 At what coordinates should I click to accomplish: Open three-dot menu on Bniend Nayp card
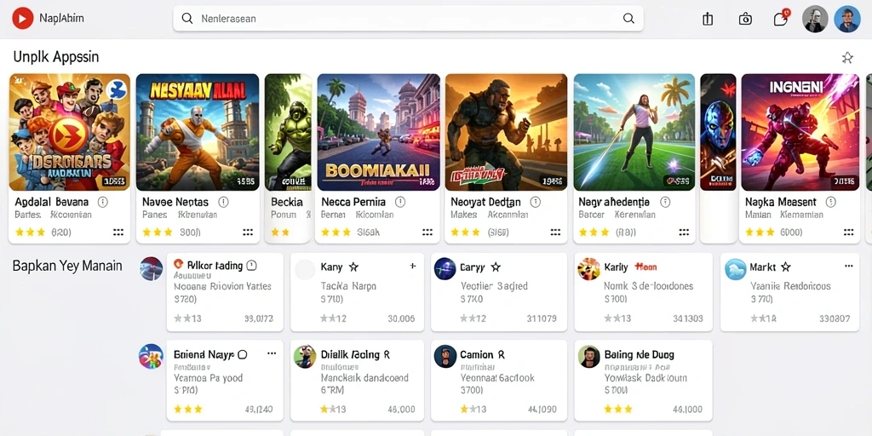pyautogui.click(x=272, y=353)
